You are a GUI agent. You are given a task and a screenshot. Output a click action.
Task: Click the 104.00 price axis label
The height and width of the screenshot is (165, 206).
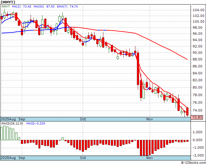tap(198, 10)
